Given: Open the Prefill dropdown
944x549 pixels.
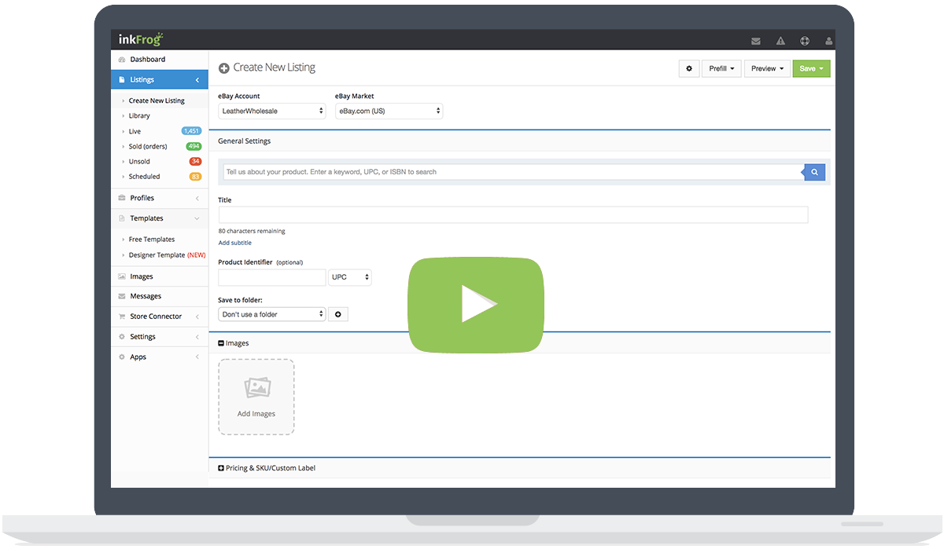Looking at the screenshot, I should 721,68.
